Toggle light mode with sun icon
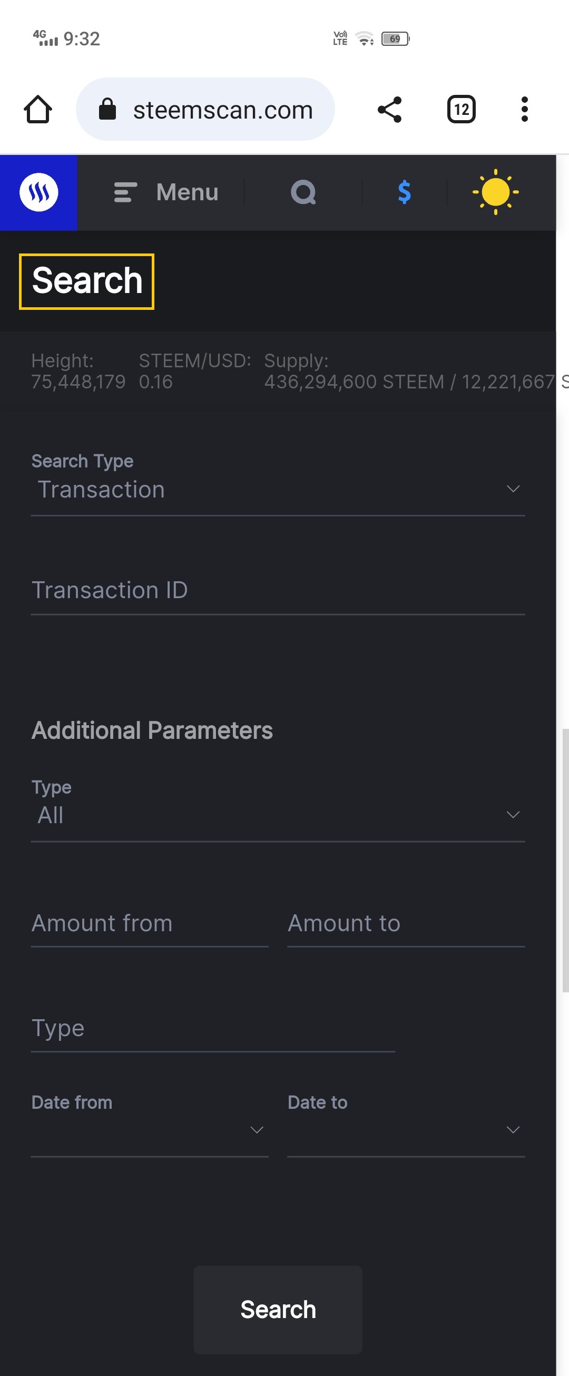The height and width of the screenshot is (1376, 569). click(495, 192)
